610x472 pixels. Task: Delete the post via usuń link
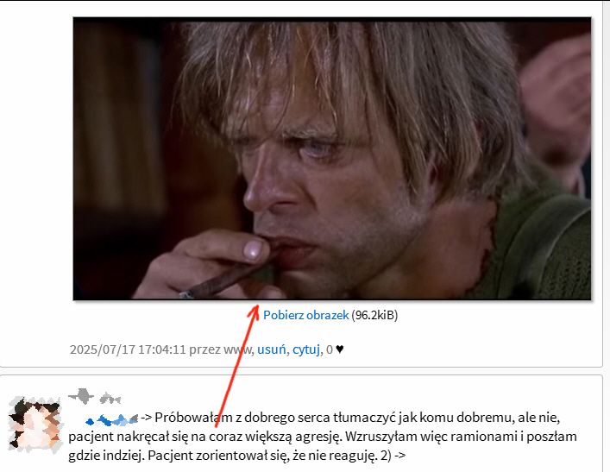point(272,349)
